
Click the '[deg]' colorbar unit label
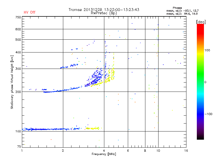201,22
